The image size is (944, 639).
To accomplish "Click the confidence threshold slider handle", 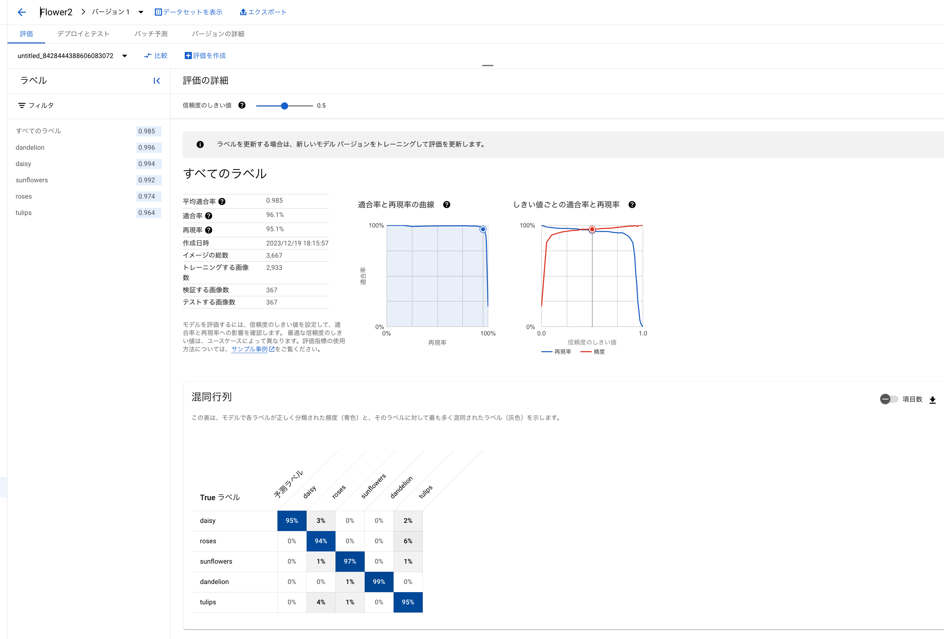I will 284,106.
